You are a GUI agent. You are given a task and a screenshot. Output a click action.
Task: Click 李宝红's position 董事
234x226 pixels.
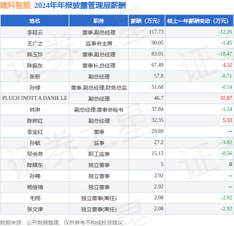(x=99, y=132)
